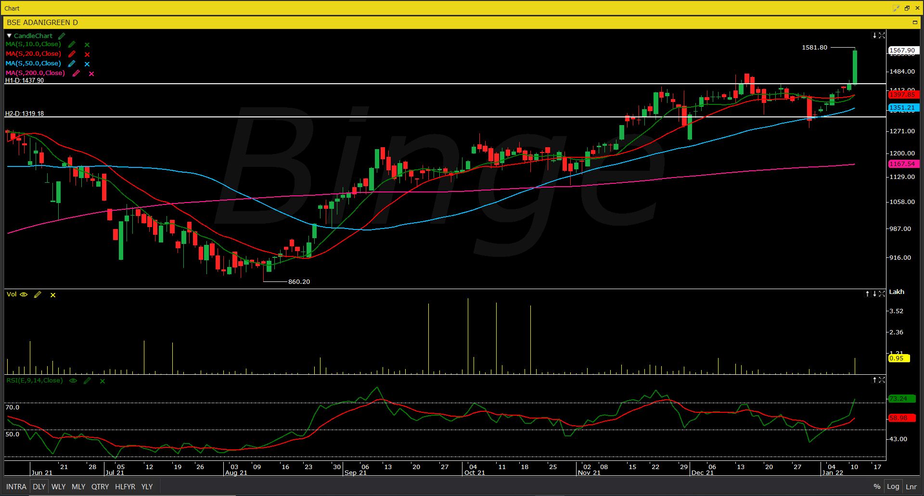The height and width of the screenshot is (496, 924).
Task: Click the MA(S,50.0,Close) legend label
Action: [33, 64]
